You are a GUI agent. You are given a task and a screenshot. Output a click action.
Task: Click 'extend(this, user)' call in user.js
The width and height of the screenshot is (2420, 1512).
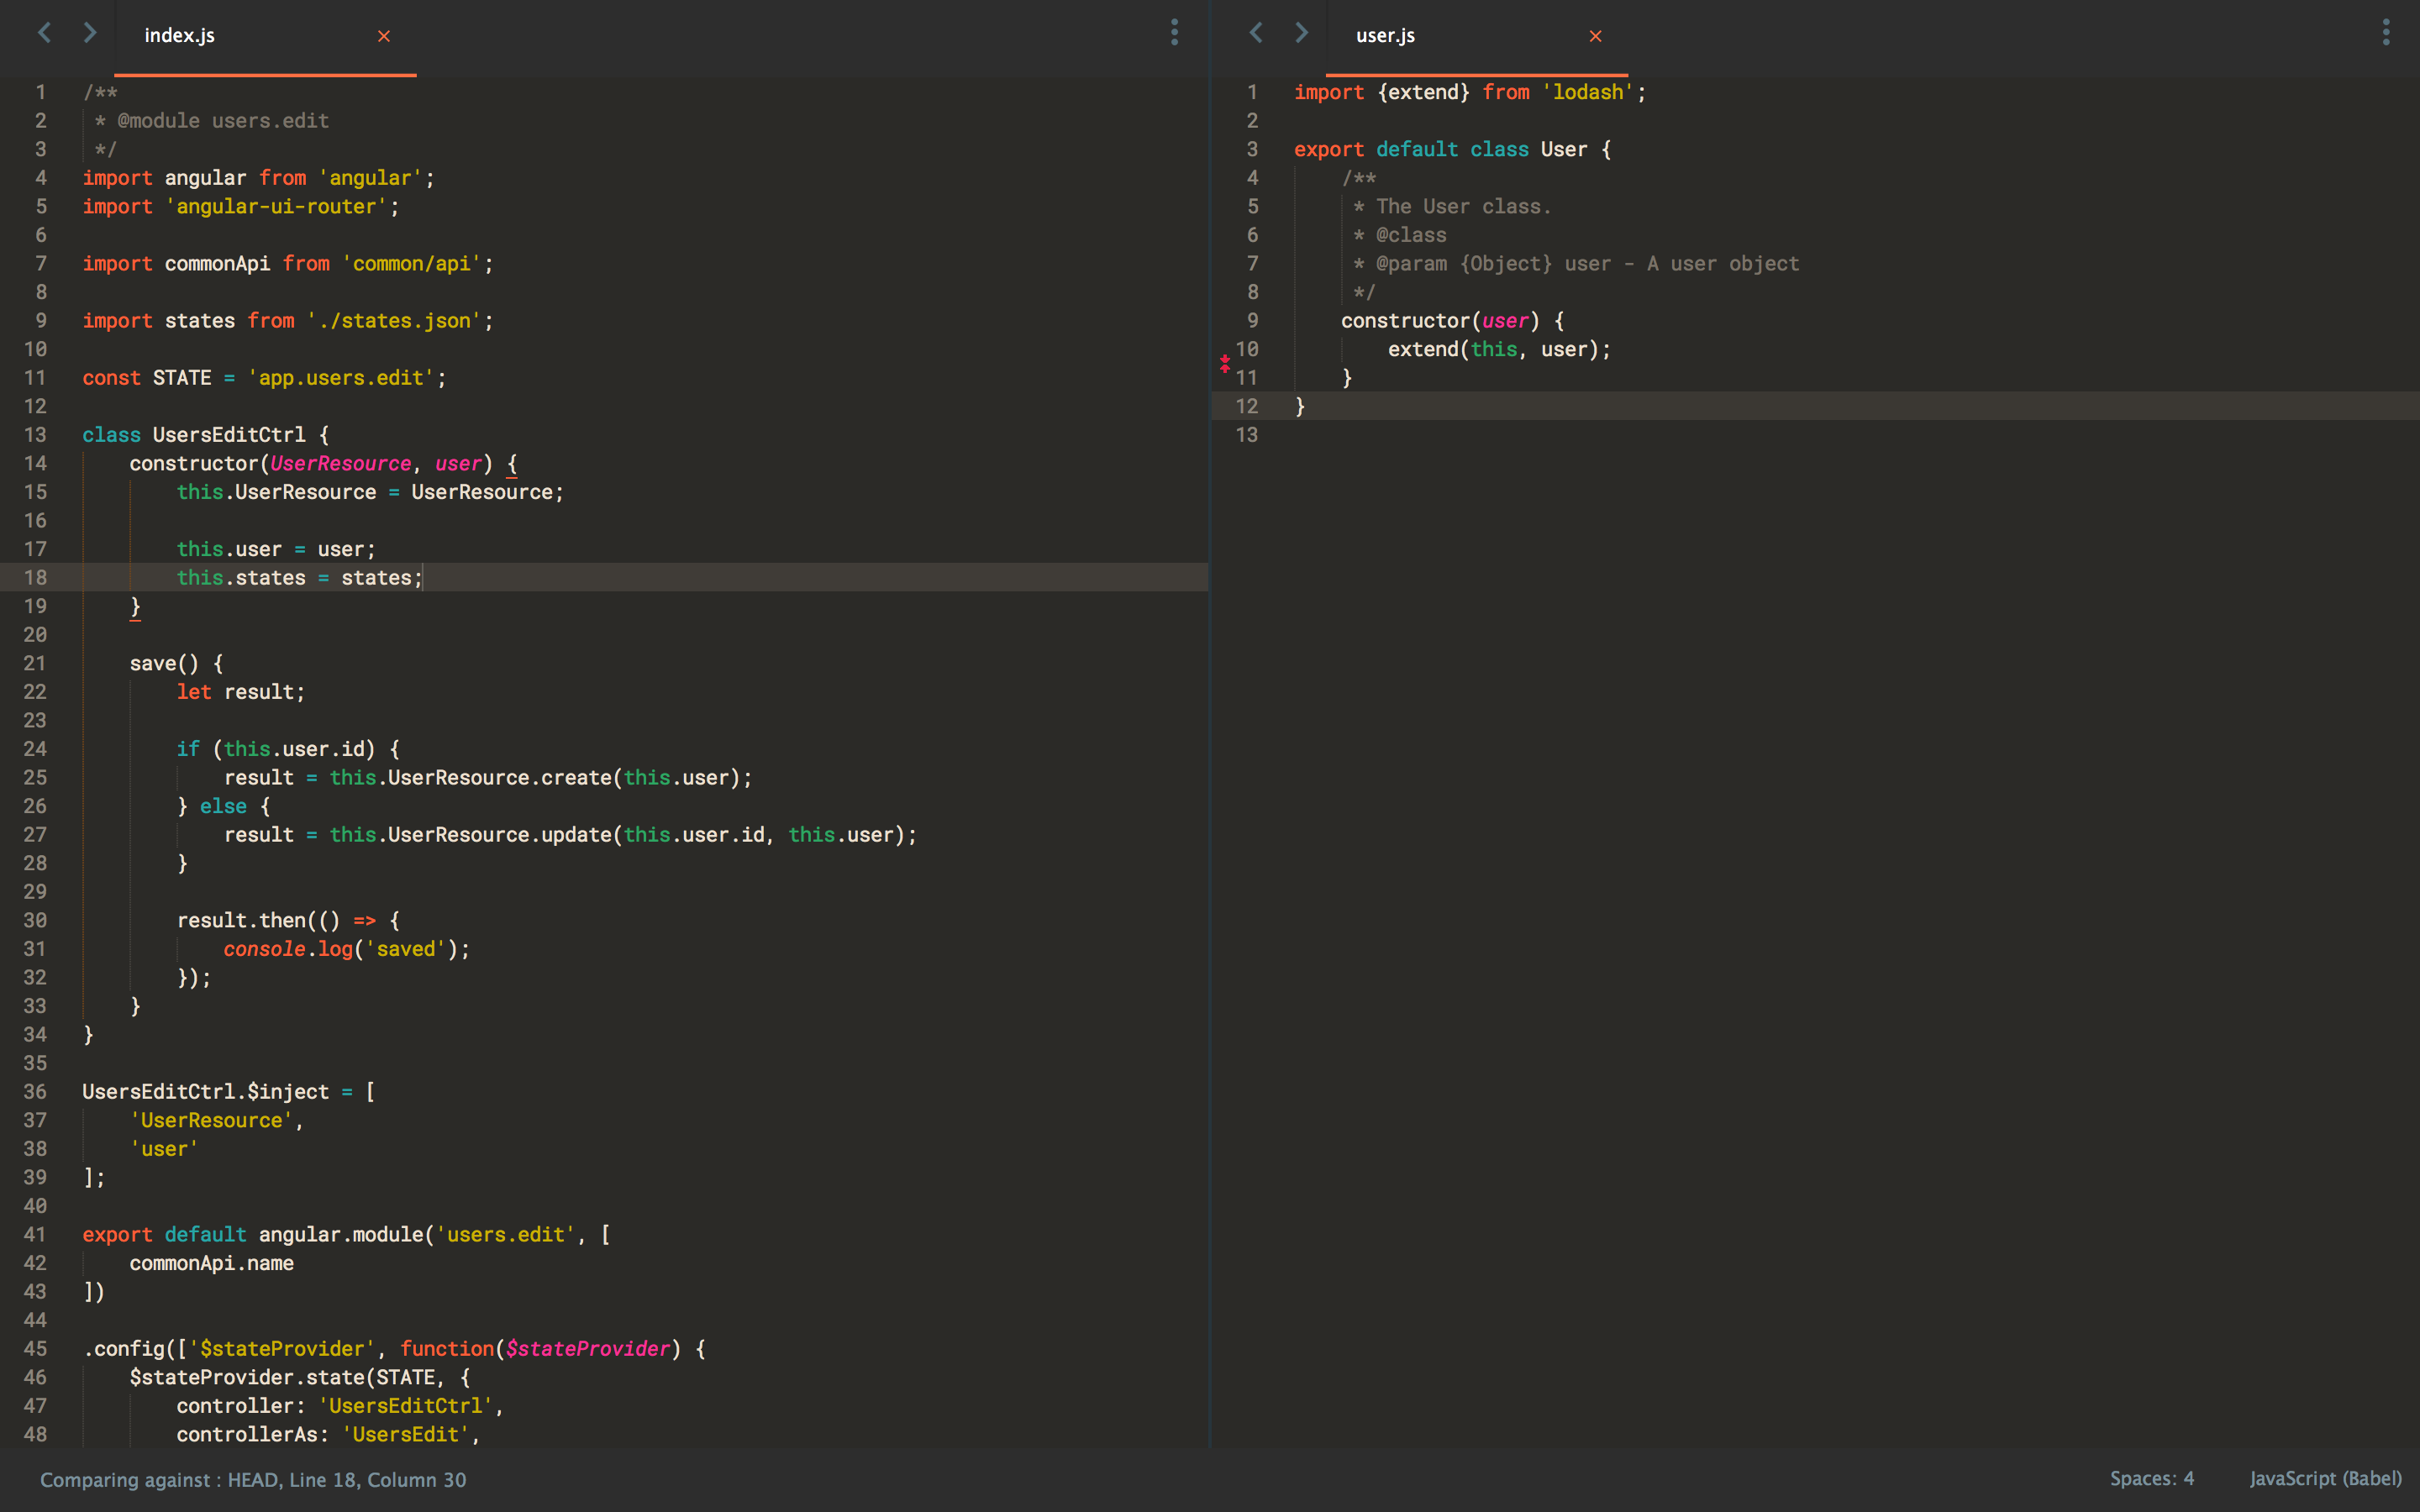(x=1493, y=350)
